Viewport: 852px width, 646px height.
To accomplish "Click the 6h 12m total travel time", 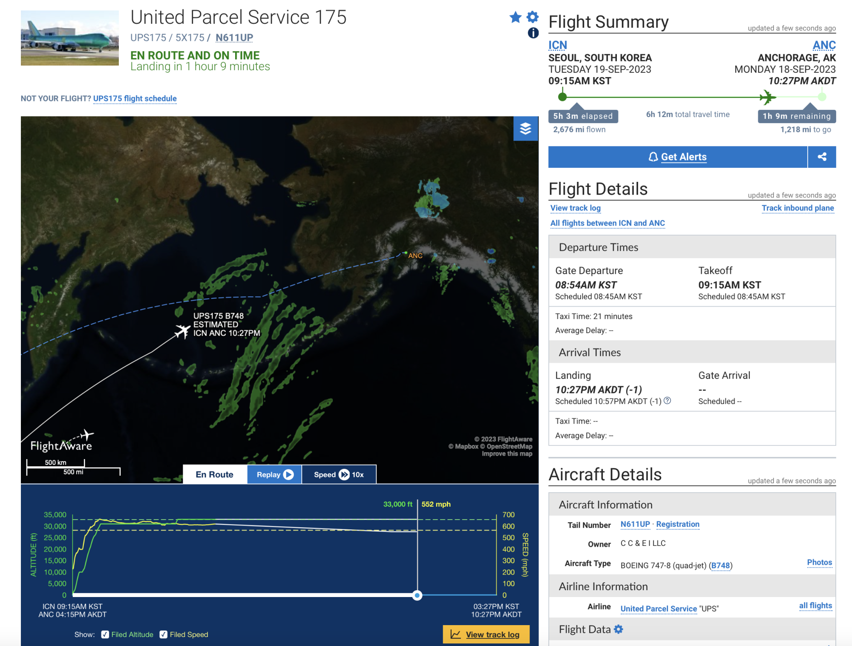I will pyautogui.click(x=688, y=114).
